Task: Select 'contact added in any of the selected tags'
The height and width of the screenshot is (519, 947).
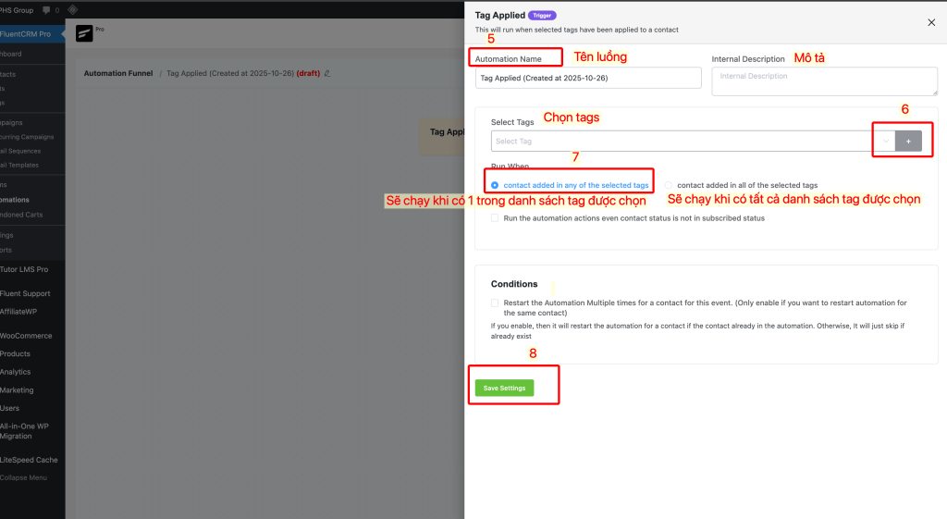Action: 496,185
